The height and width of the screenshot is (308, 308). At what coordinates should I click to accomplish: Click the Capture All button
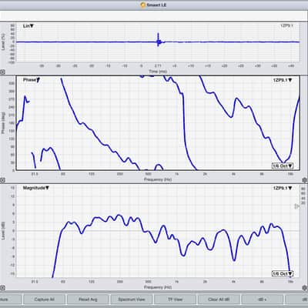click(44, 300)
